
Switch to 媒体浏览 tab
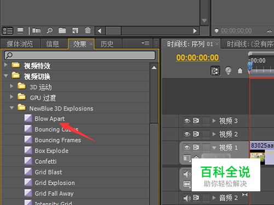tap(20, 44)
